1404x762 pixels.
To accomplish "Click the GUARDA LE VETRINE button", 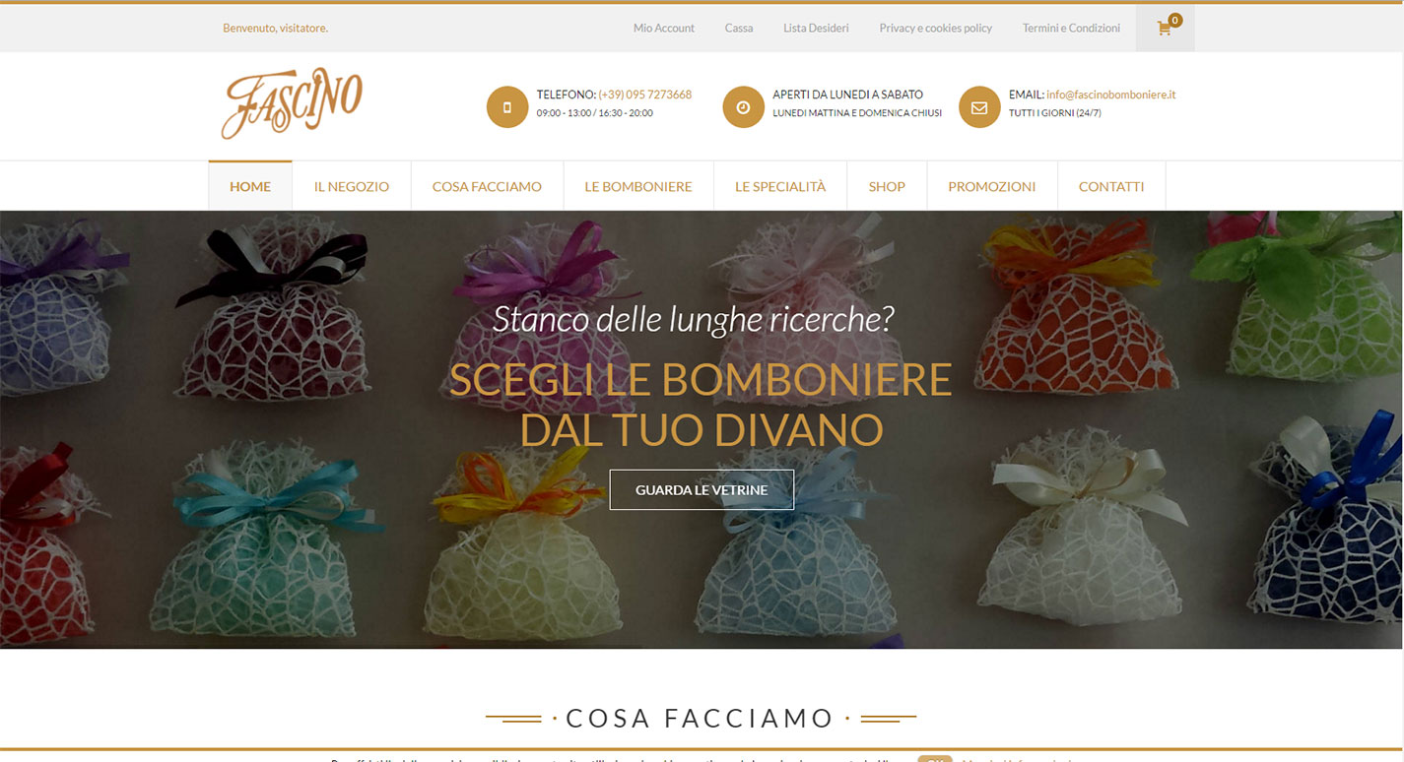I will click(702, 489).
